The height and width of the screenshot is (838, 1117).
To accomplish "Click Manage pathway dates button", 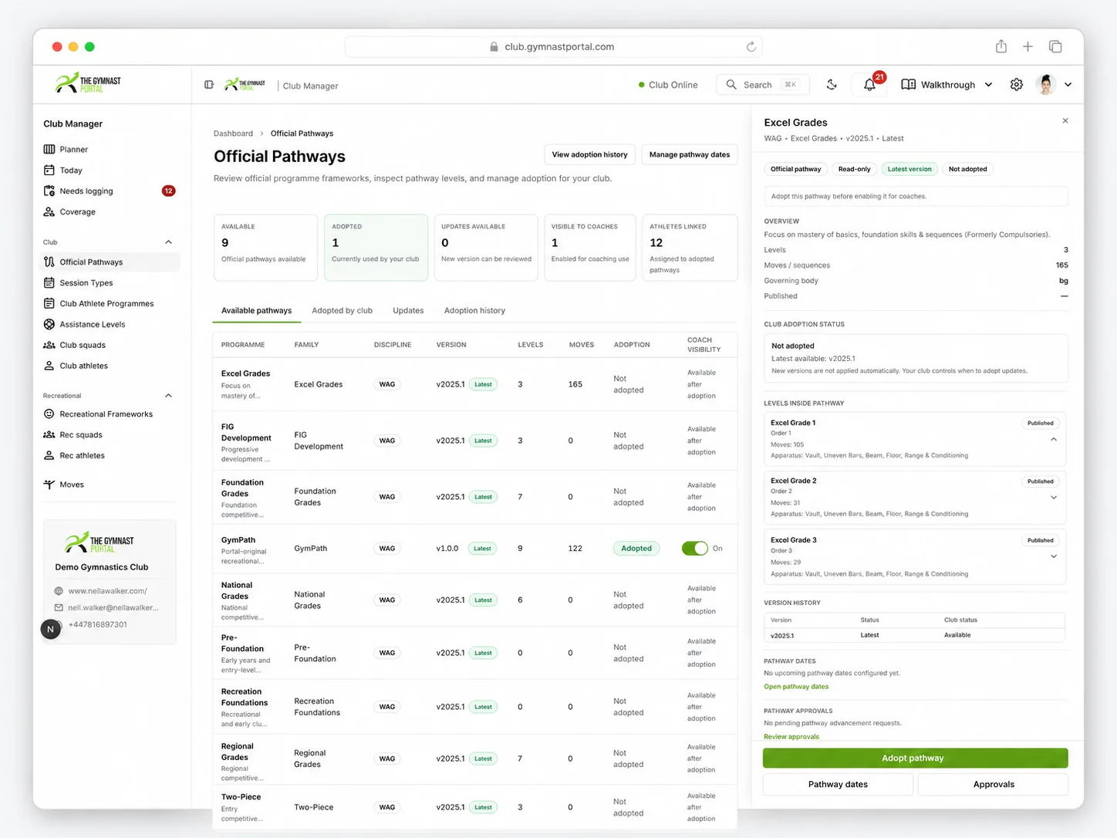I will 690,154.
